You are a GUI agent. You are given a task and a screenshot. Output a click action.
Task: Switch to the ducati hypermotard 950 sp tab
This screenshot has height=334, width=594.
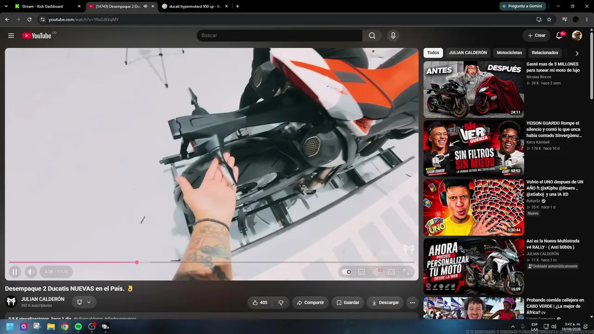pyautogui.click(x=195, y=6)
